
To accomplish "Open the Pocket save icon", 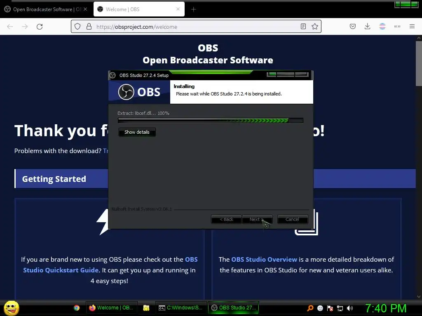I will [x=353, y=26].
